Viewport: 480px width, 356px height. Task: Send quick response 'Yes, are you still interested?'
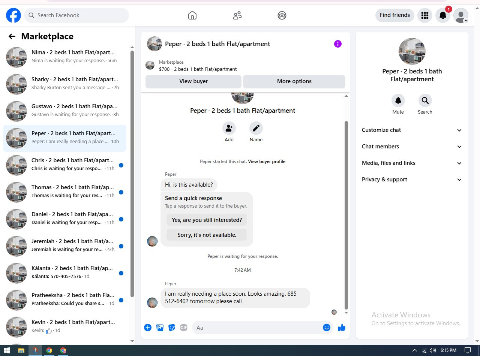click(x=207, y=220)
